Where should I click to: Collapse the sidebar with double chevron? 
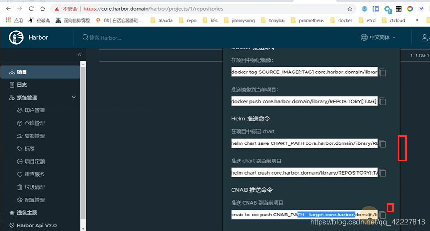coord(80,55)
